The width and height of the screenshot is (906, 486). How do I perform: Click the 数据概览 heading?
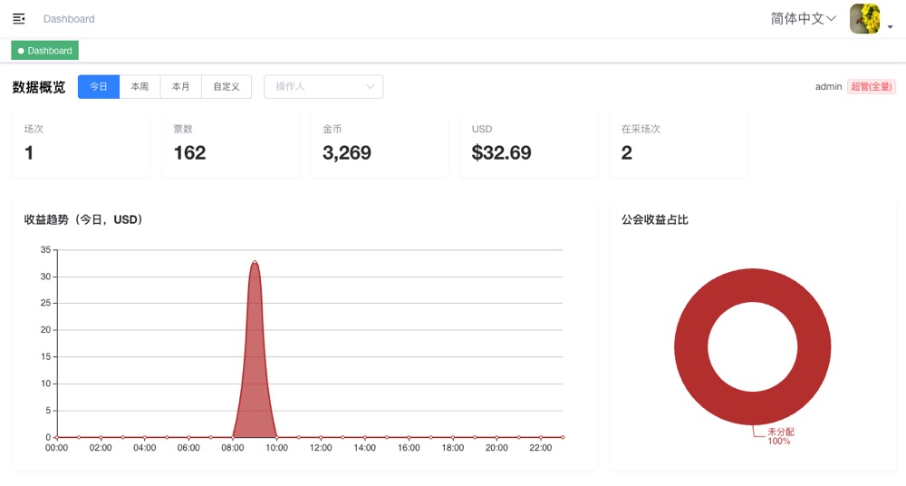click(x=39, y=87)
